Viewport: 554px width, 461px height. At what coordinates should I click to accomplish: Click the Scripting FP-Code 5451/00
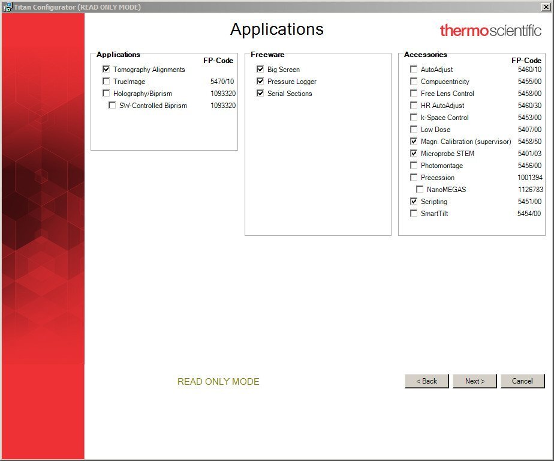click(x=529, y=202)
